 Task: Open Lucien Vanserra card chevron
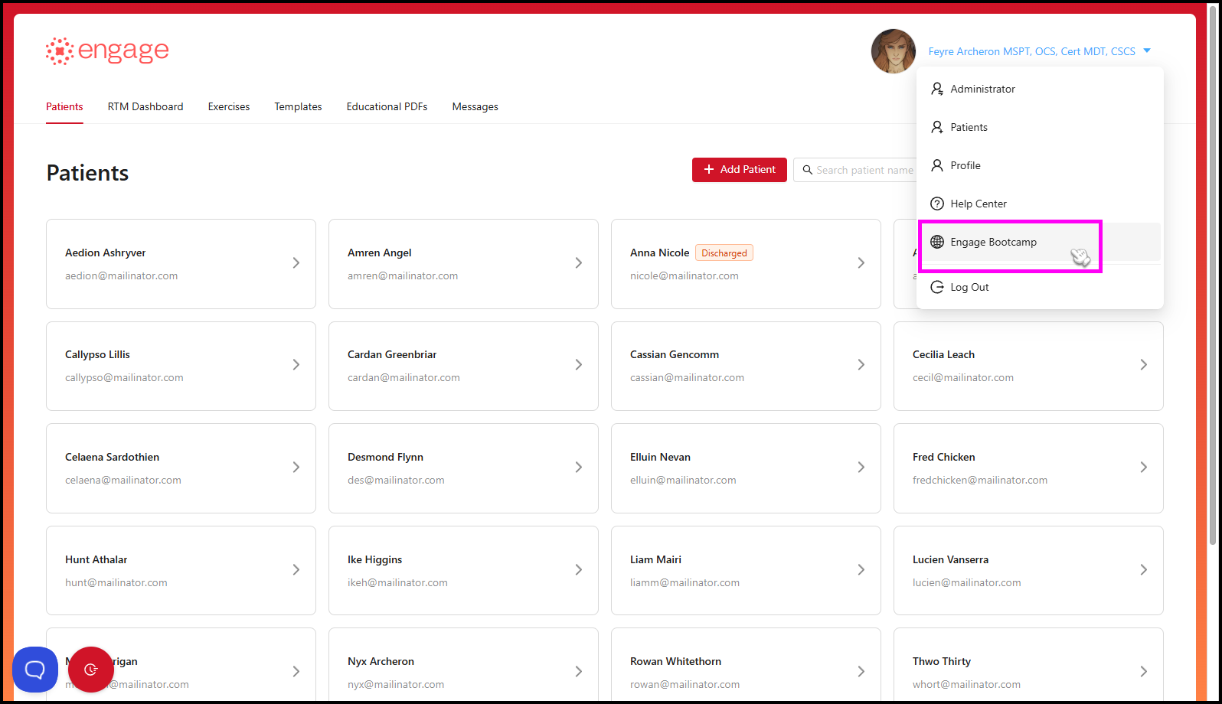[1144, 569]
